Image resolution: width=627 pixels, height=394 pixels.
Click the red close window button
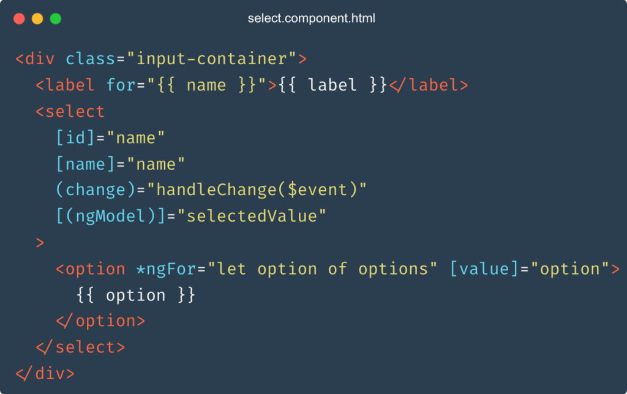click(x=19, y=19)
